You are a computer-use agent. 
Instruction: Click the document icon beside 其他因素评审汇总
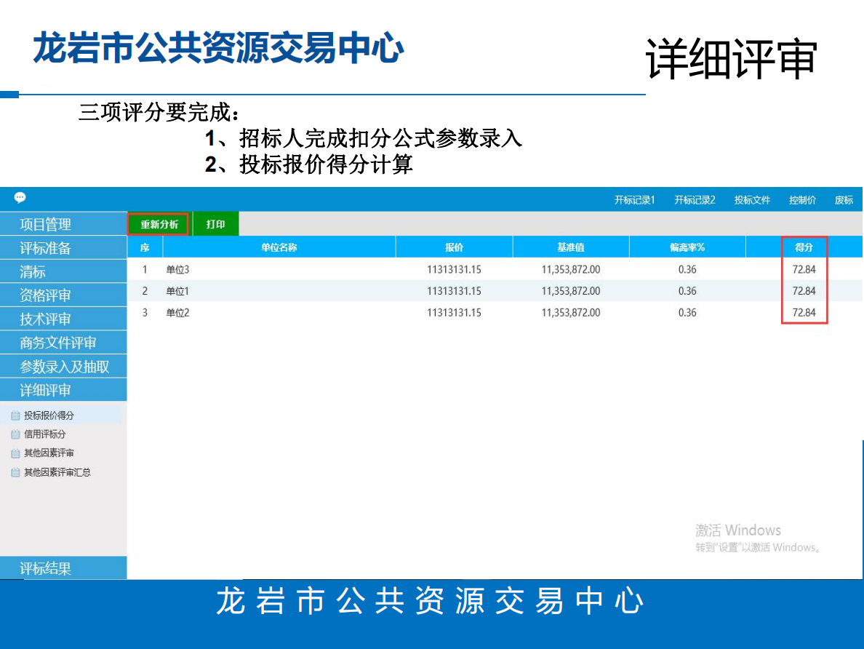[15, 472]
